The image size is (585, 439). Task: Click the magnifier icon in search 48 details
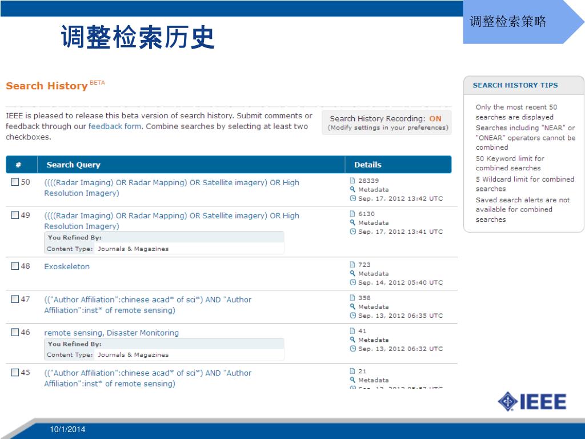352,274
